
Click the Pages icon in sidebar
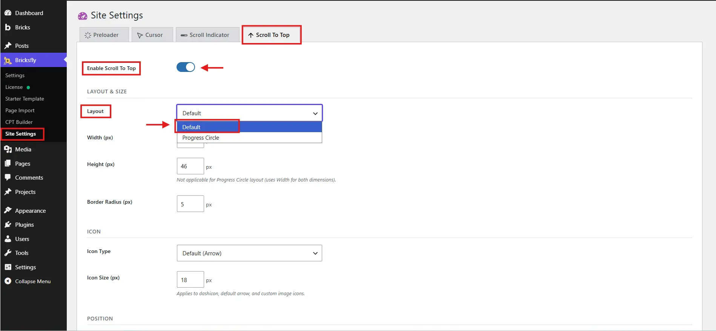[x=8, y=163]
